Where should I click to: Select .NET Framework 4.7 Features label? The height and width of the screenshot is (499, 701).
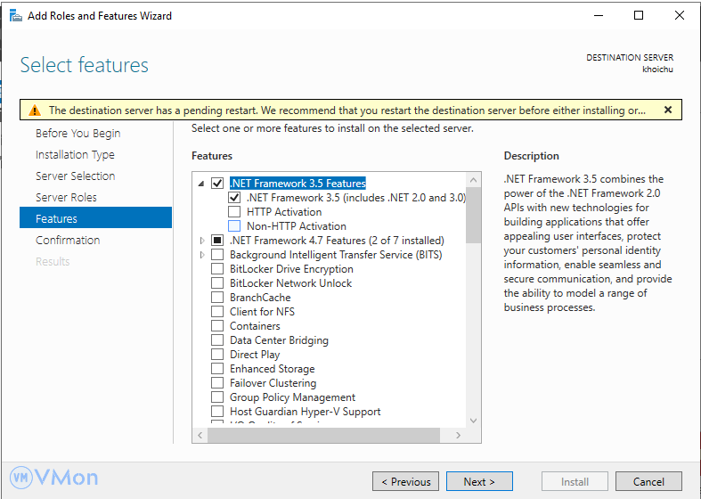pos(337,240)
